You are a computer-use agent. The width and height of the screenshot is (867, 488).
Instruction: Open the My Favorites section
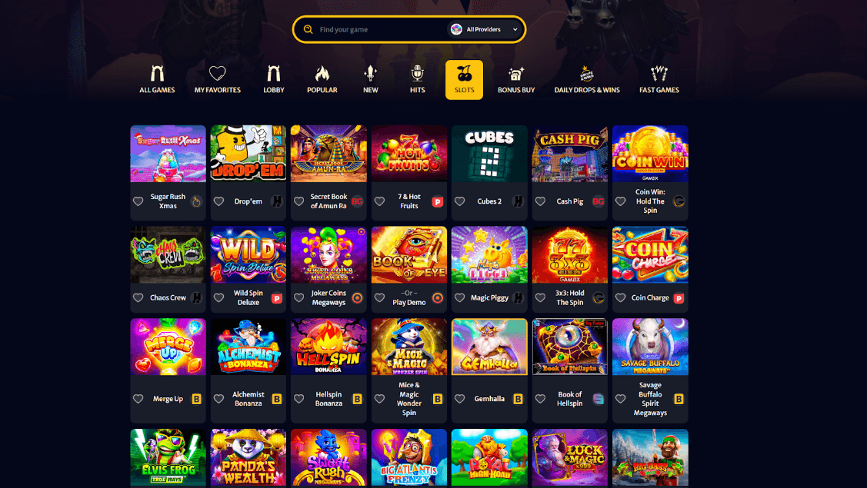[217, 80]
